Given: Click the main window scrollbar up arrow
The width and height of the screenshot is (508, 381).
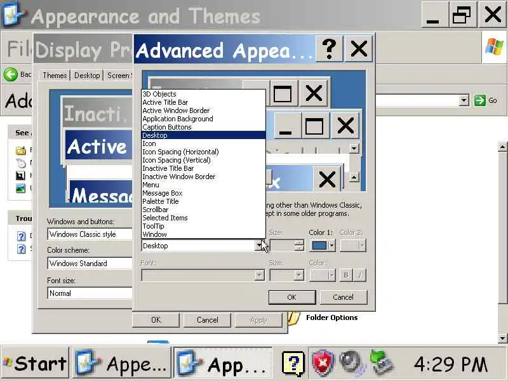Looking at the screenshot, I should click(x=502, y=147).
